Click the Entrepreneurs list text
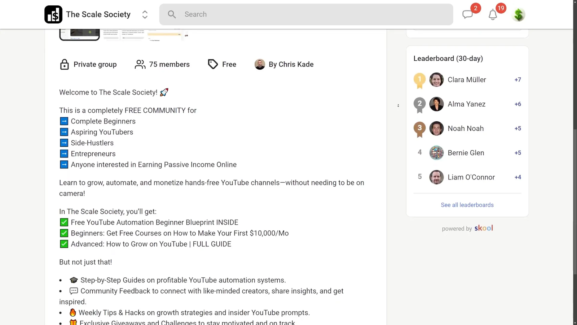 [x=93, y=154]
